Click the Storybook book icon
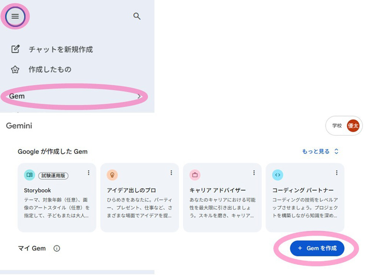The image size is (367, 275). click(x=29, y=175)
